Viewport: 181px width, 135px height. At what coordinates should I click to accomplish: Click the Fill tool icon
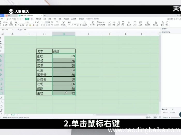click(123, 22)
